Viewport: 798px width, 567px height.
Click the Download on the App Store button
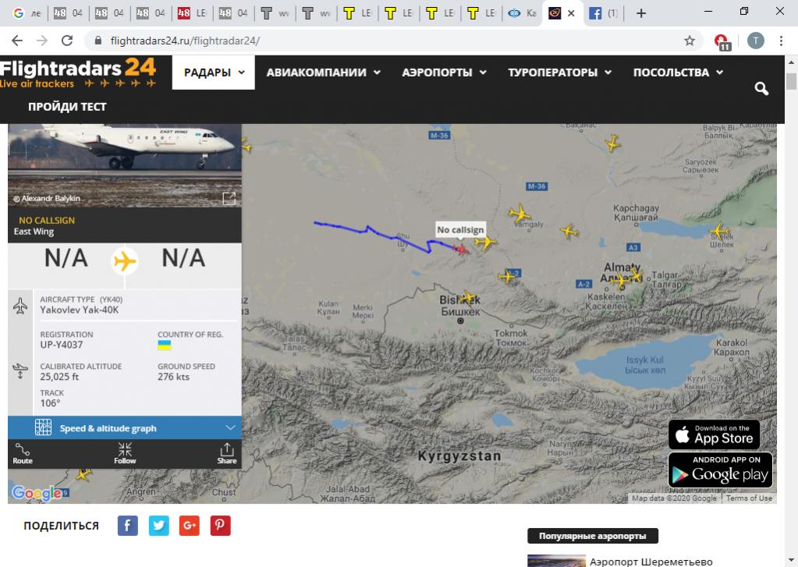click(714, 434)
